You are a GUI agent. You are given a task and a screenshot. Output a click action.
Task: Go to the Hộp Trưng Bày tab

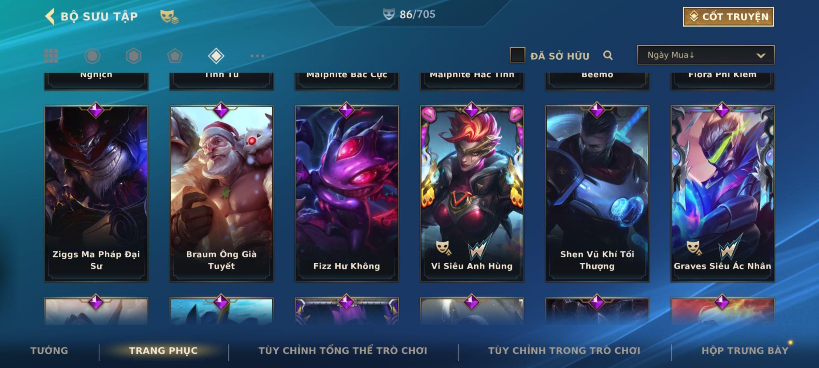[x=745, y=351]
